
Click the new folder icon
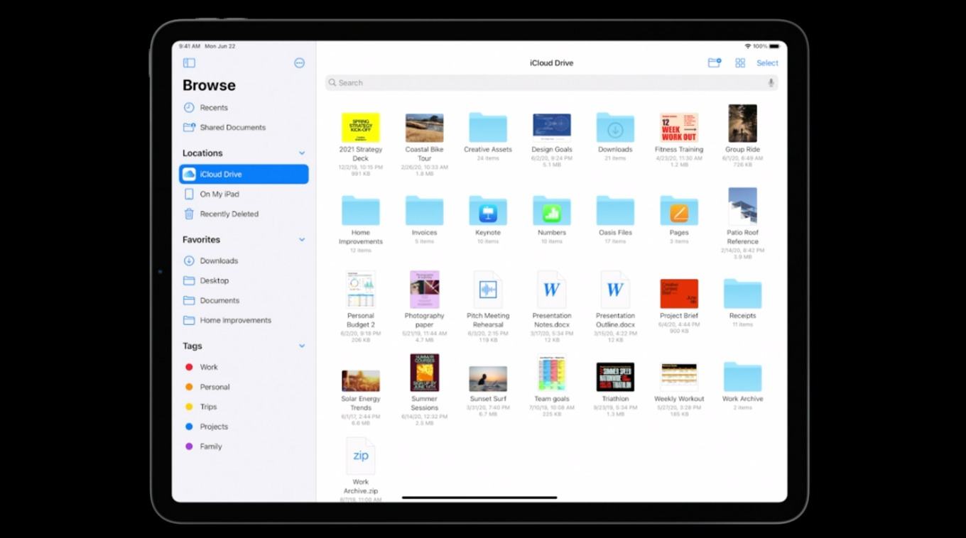(715, 63)
